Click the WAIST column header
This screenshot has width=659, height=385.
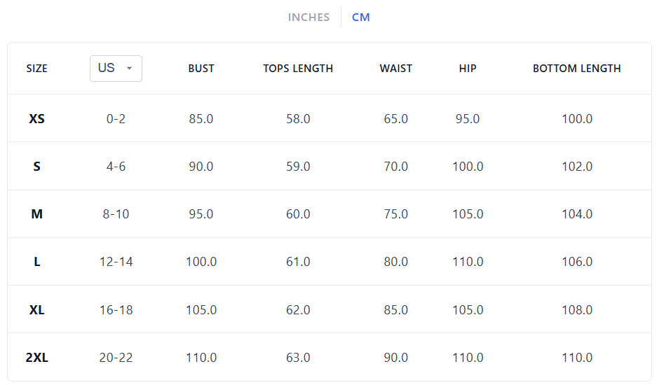coord(396,69)
